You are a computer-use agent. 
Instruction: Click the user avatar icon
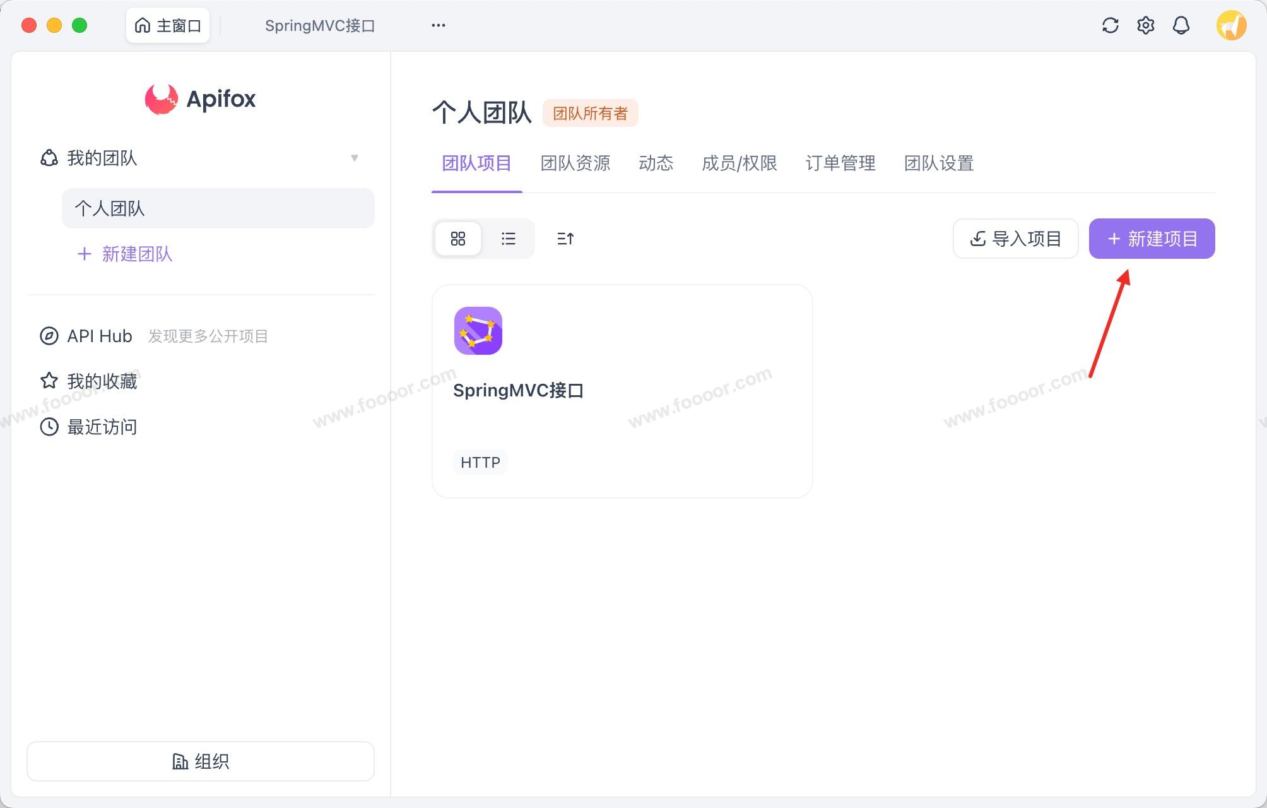[x=1231, y=25]
